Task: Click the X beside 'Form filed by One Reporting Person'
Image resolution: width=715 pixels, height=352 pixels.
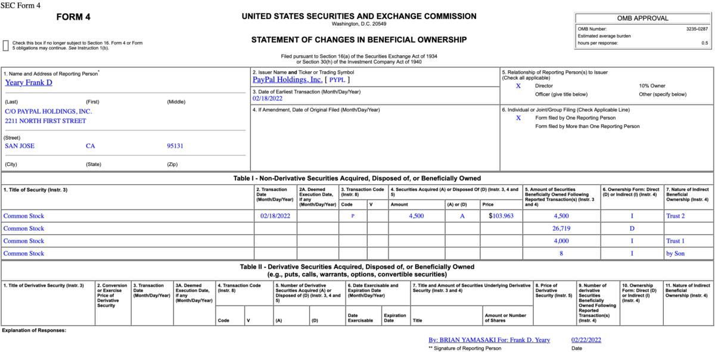Action: point(518,118)
